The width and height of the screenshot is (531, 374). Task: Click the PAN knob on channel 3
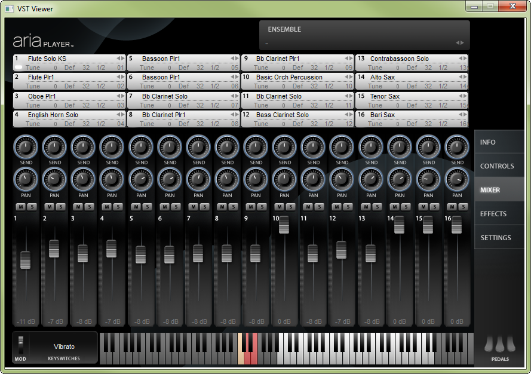click(x=83, y=180)
